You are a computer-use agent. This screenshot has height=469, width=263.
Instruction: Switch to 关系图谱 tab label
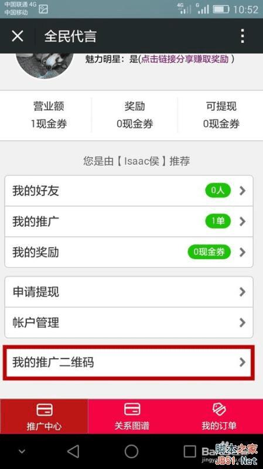(x=132, y=426)
